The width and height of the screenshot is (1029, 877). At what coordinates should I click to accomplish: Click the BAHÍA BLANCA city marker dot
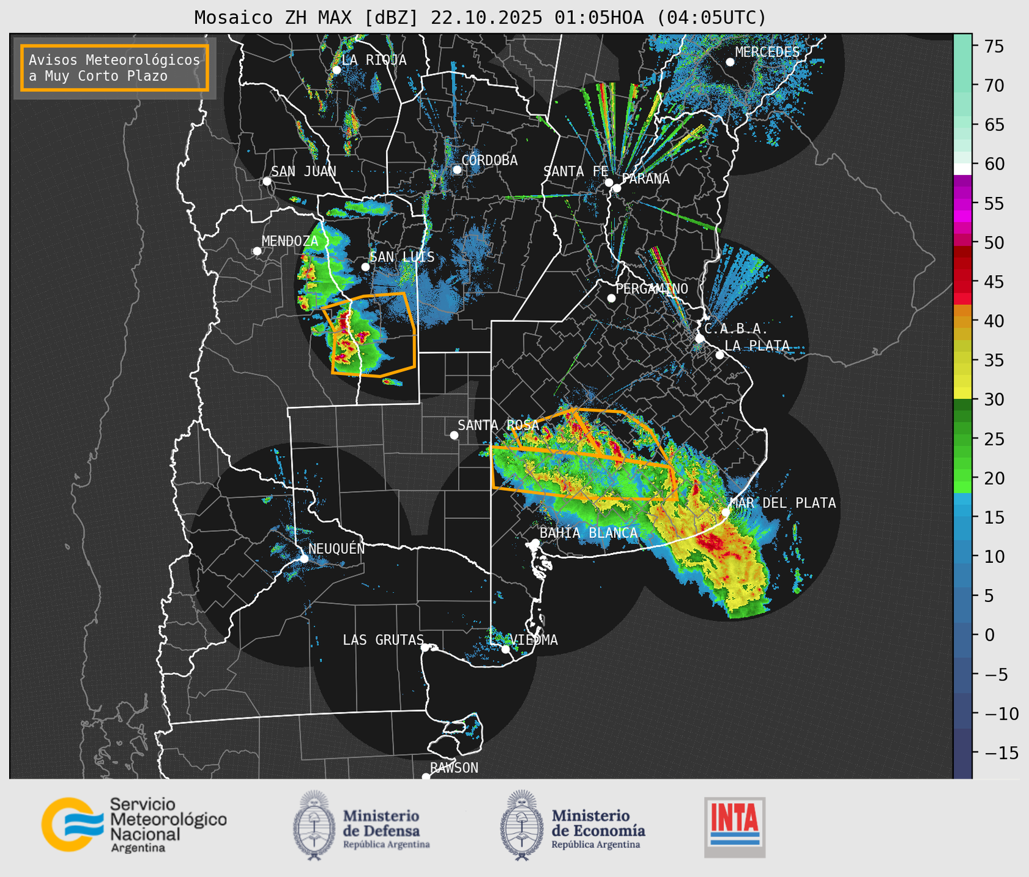535,543
